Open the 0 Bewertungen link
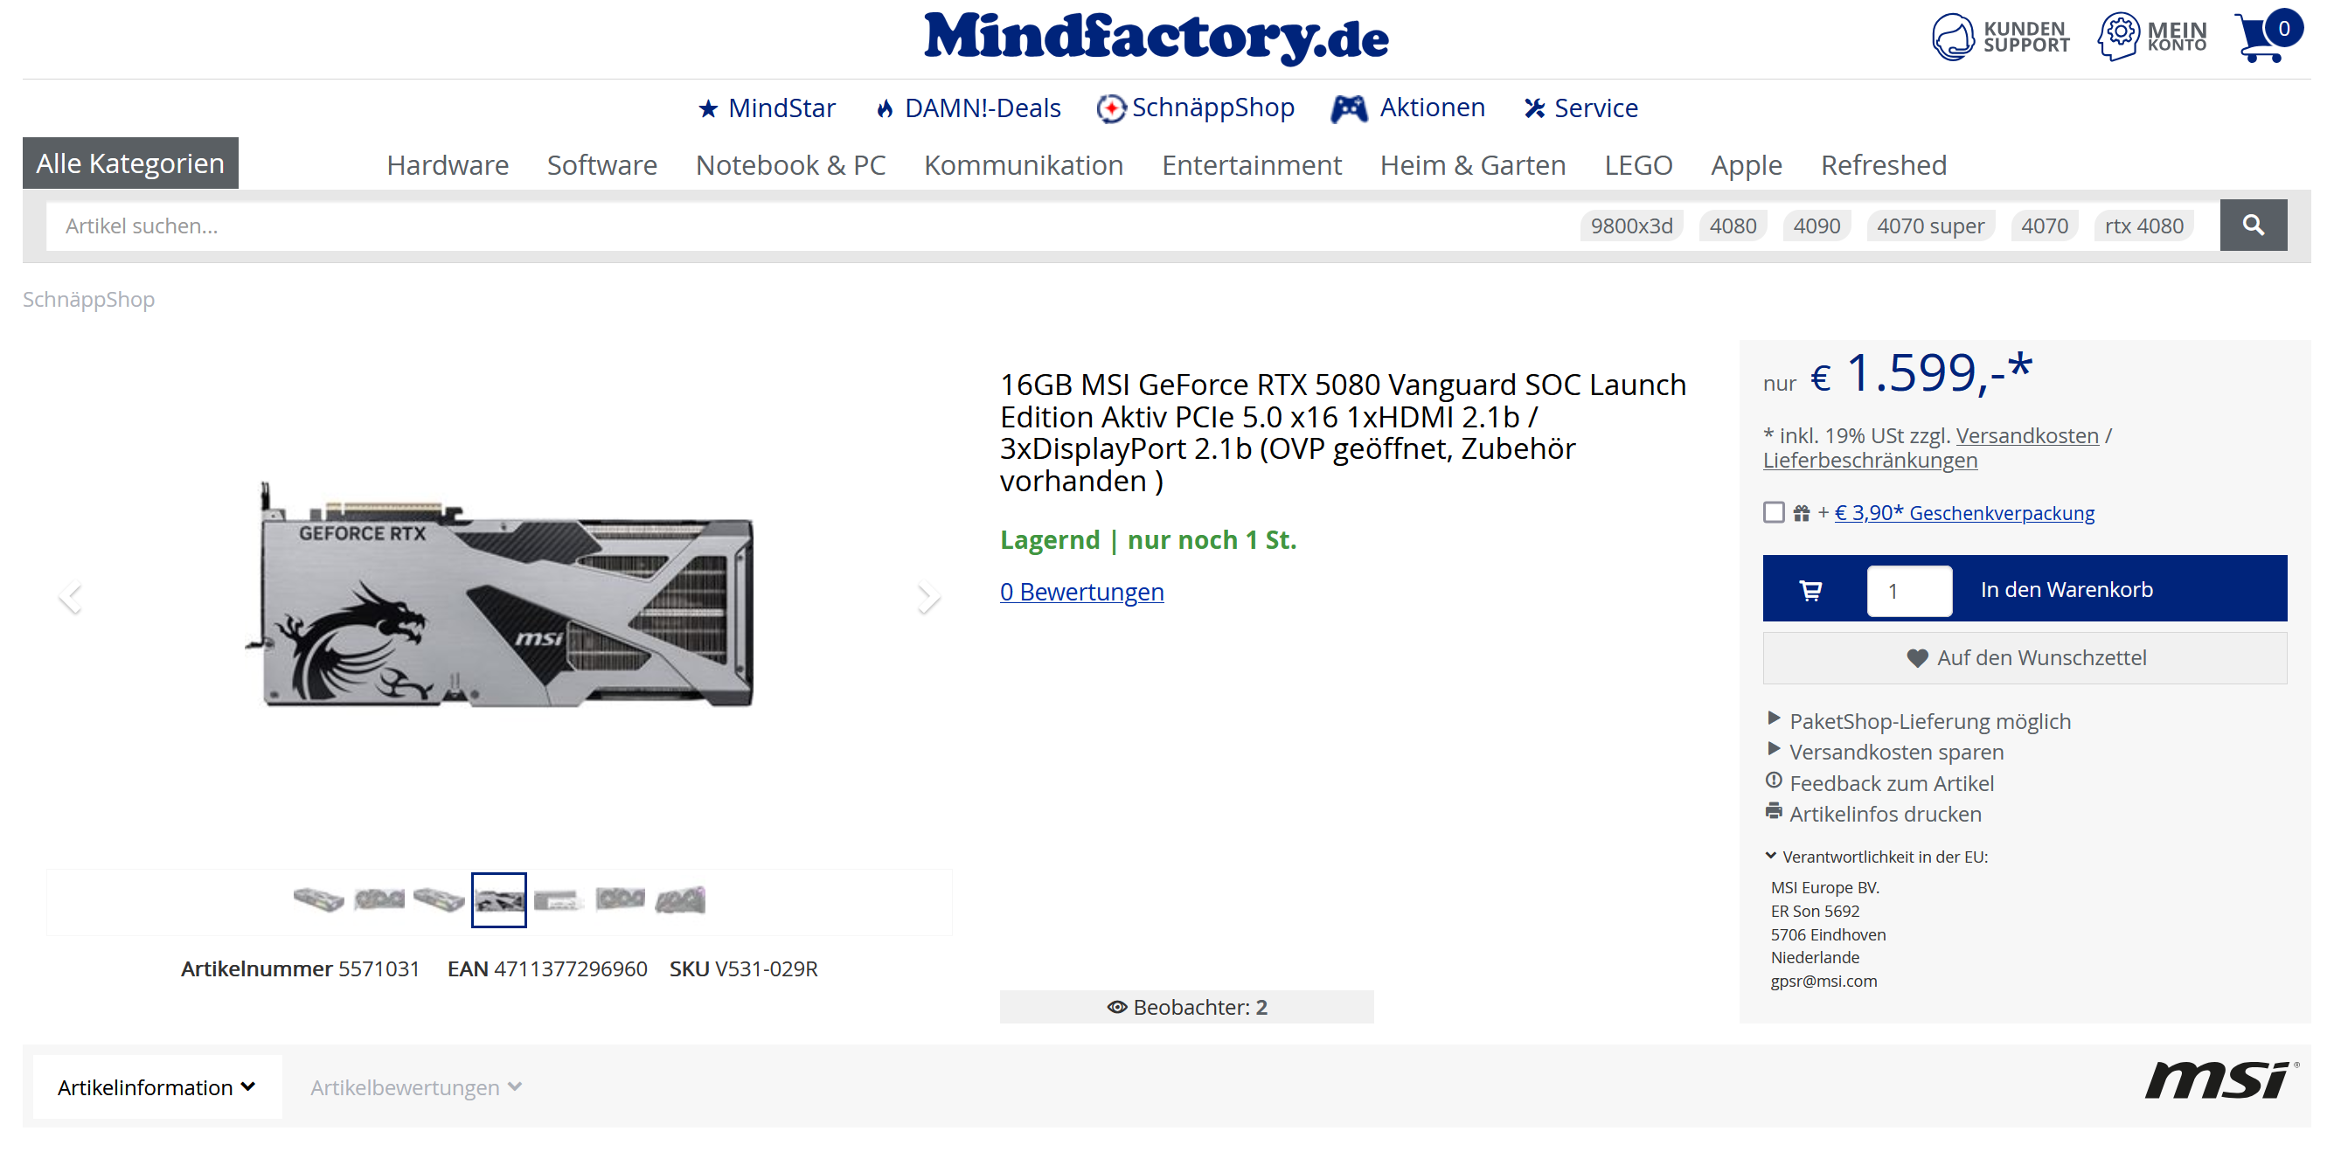 pos(1081,592)
